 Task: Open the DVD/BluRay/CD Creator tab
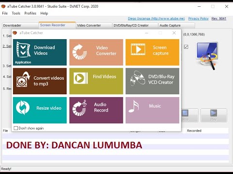click(x=135, y=26)
